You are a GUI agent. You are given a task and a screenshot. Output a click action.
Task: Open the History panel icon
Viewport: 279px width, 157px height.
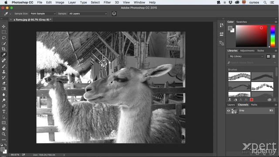(x=221, y=25)
